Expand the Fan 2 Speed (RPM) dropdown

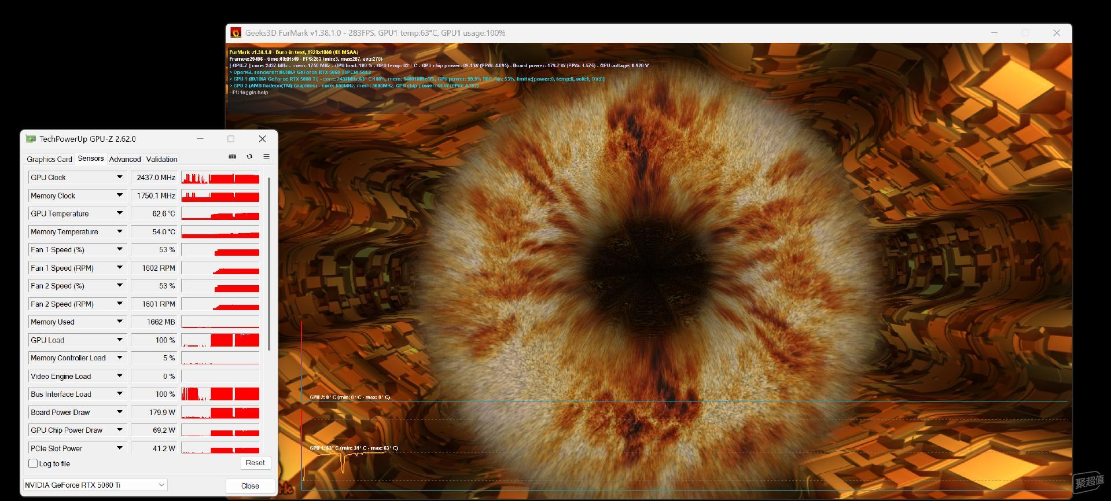point(120,304)
